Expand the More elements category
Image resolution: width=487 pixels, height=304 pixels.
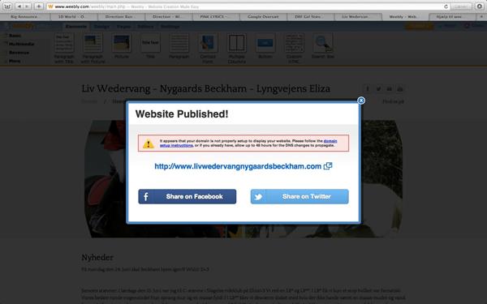(15, 61)
